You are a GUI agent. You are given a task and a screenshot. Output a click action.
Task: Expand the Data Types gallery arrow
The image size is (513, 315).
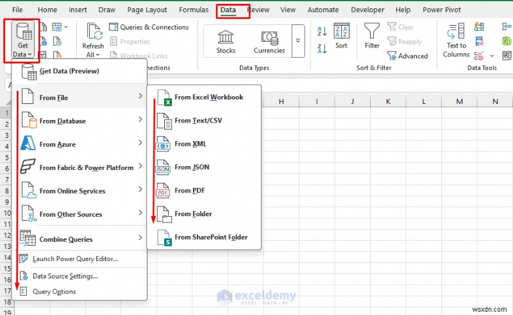298,41
